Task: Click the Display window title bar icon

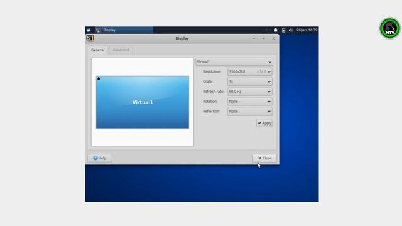Action: point(90,38)
